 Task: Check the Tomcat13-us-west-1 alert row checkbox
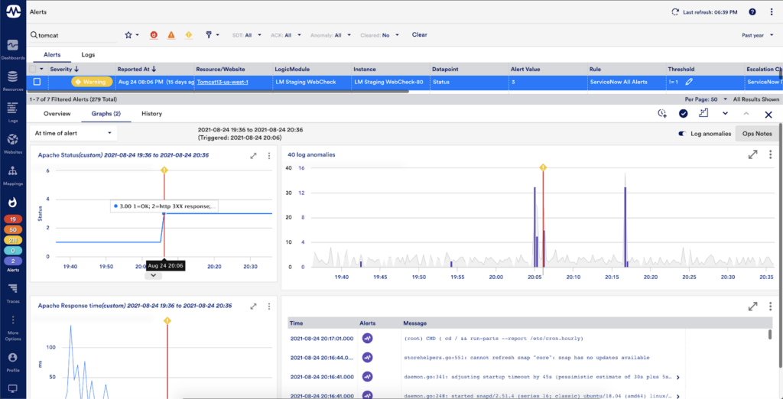click(37, 81)
